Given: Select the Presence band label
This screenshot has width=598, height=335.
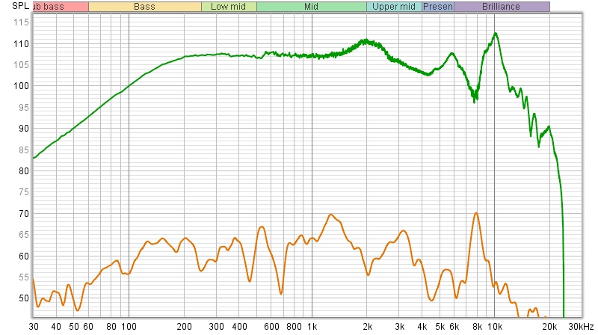Looking at the screenshot, I should coord(438,7).
